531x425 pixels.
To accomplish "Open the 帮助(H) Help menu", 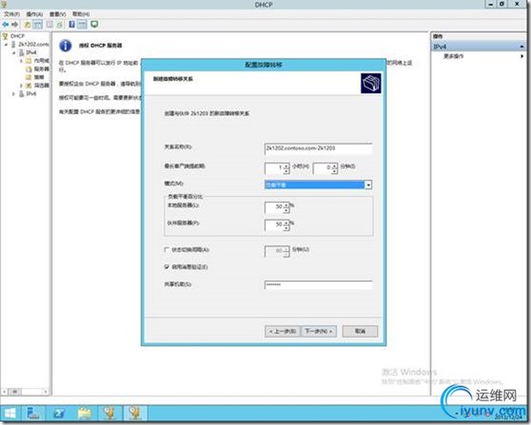I will tap(81, 14).
